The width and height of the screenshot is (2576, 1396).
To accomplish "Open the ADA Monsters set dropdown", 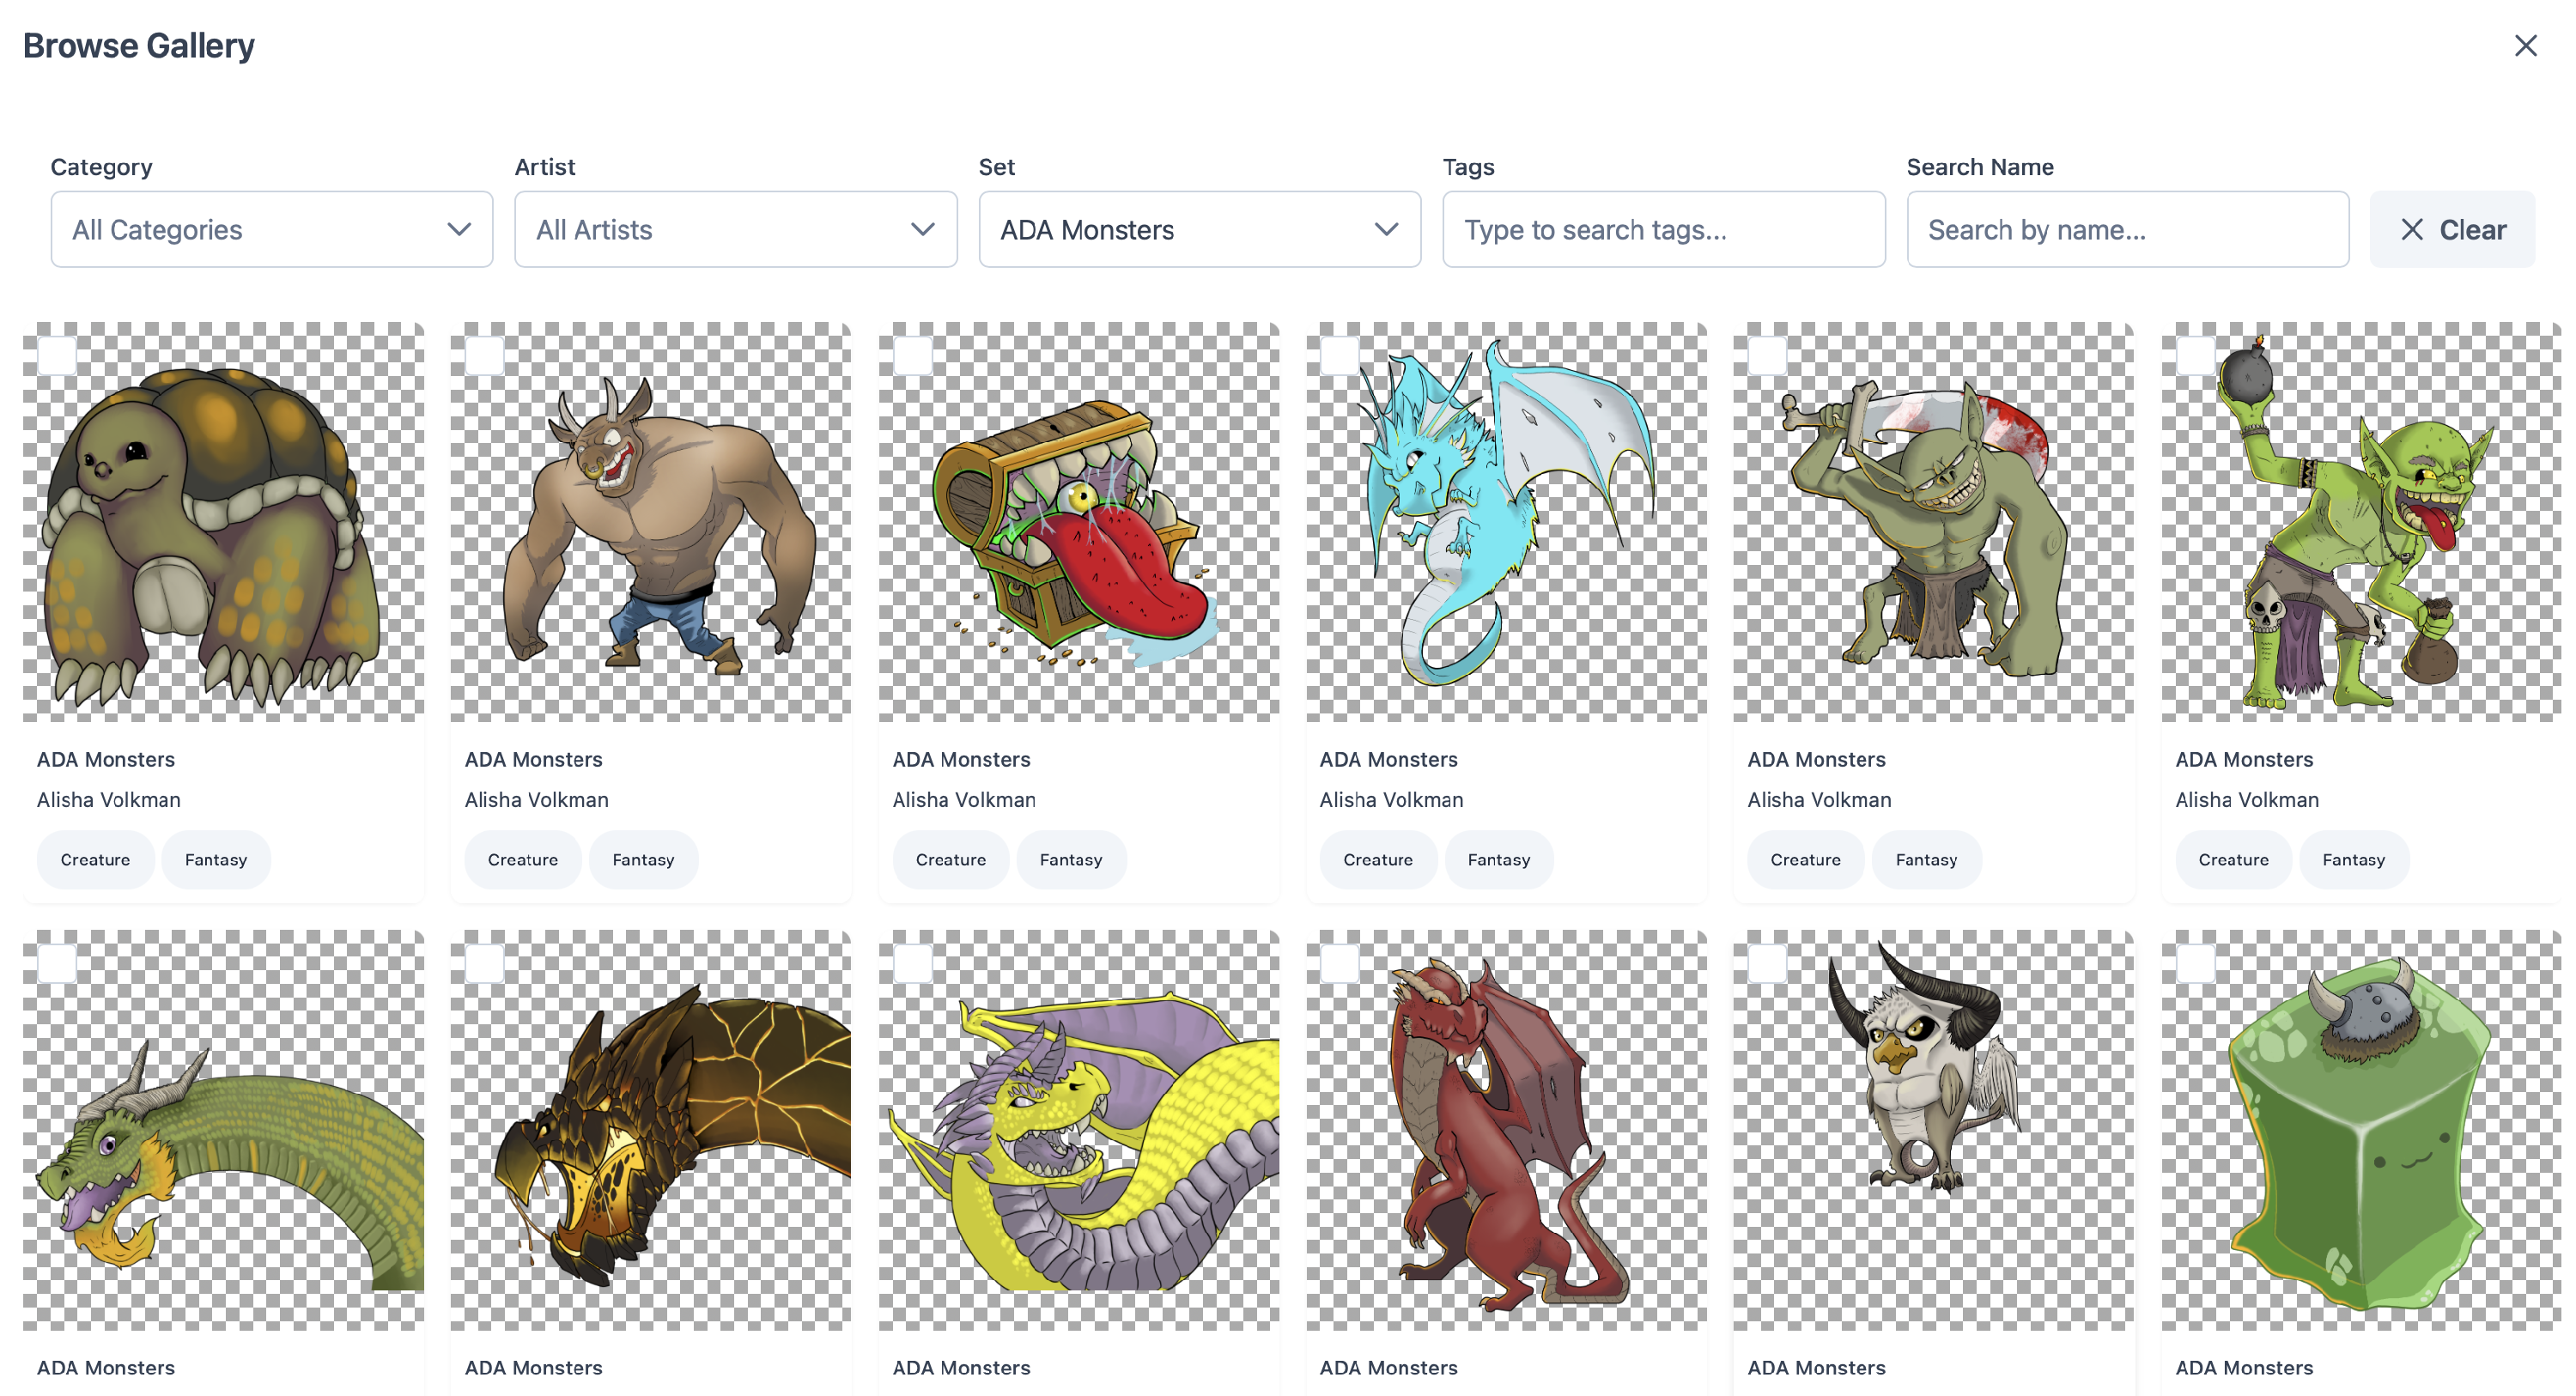I will (x=1199, y=230).
